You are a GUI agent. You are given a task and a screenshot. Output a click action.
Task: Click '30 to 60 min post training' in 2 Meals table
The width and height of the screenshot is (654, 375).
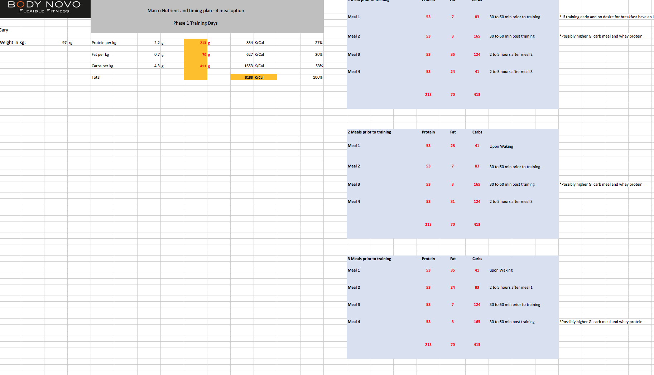(x=512, y=184)
